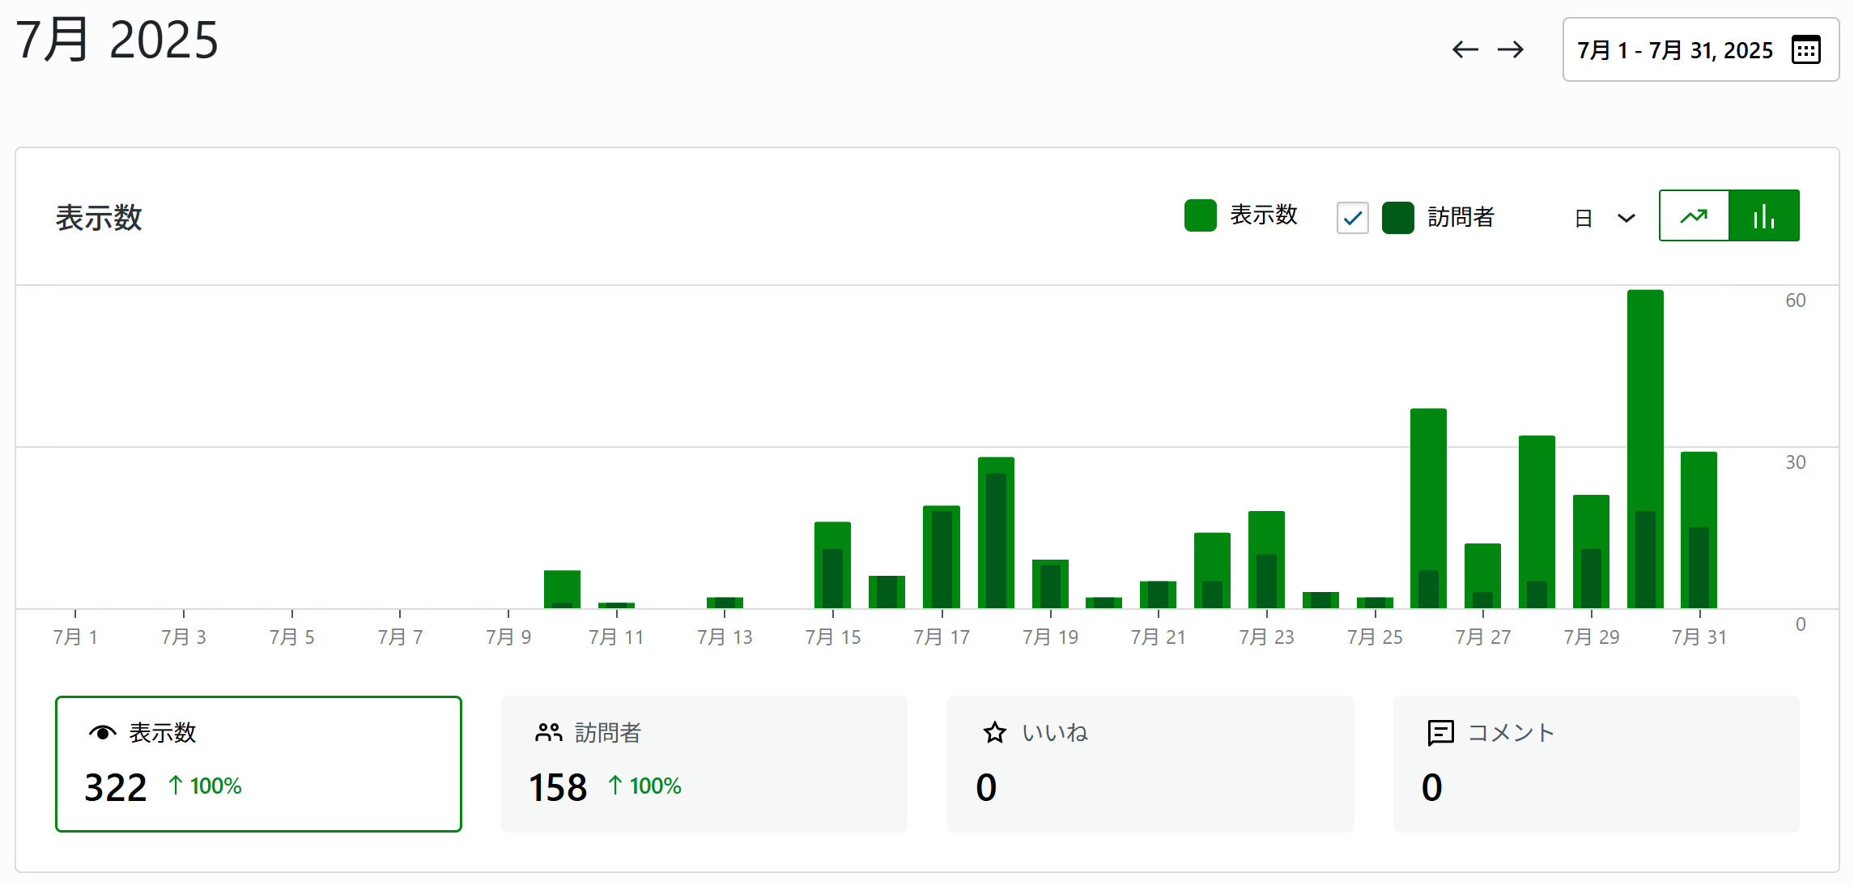Click the 60 y-axis label

(1795, 300)
